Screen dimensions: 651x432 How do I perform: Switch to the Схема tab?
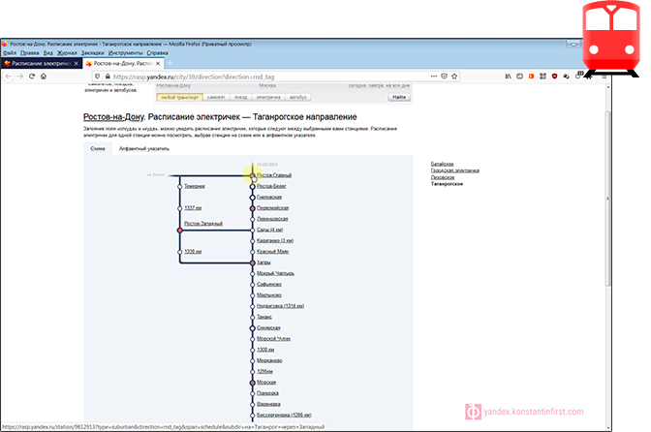pyautogui.click(x=98, y=148)
